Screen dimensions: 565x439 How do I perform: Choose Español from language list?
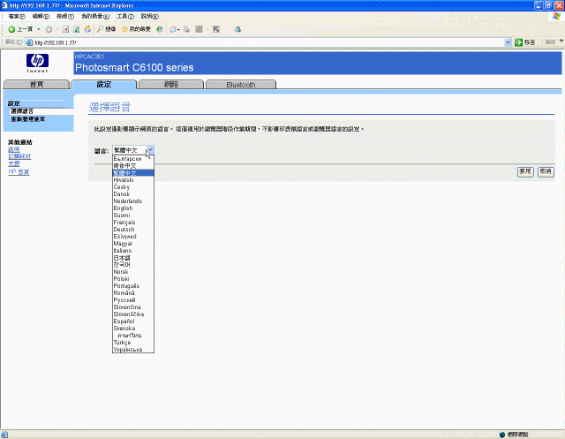[133, 322]
